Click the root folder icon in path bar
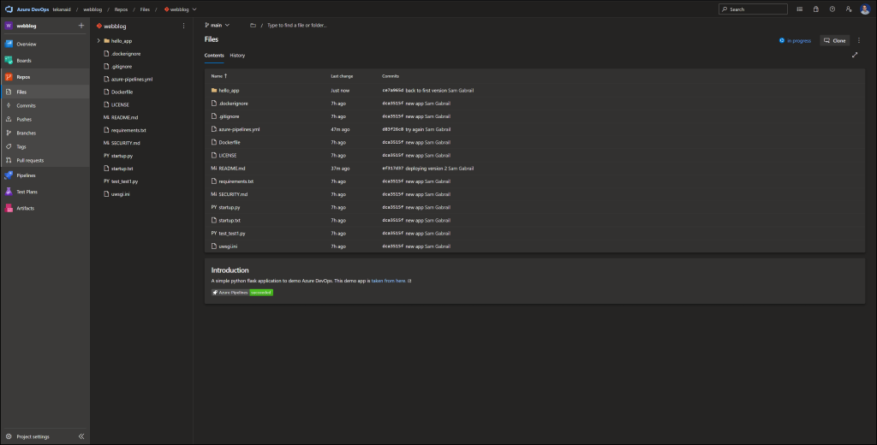 pyautogui.click(x=253, y=25)
